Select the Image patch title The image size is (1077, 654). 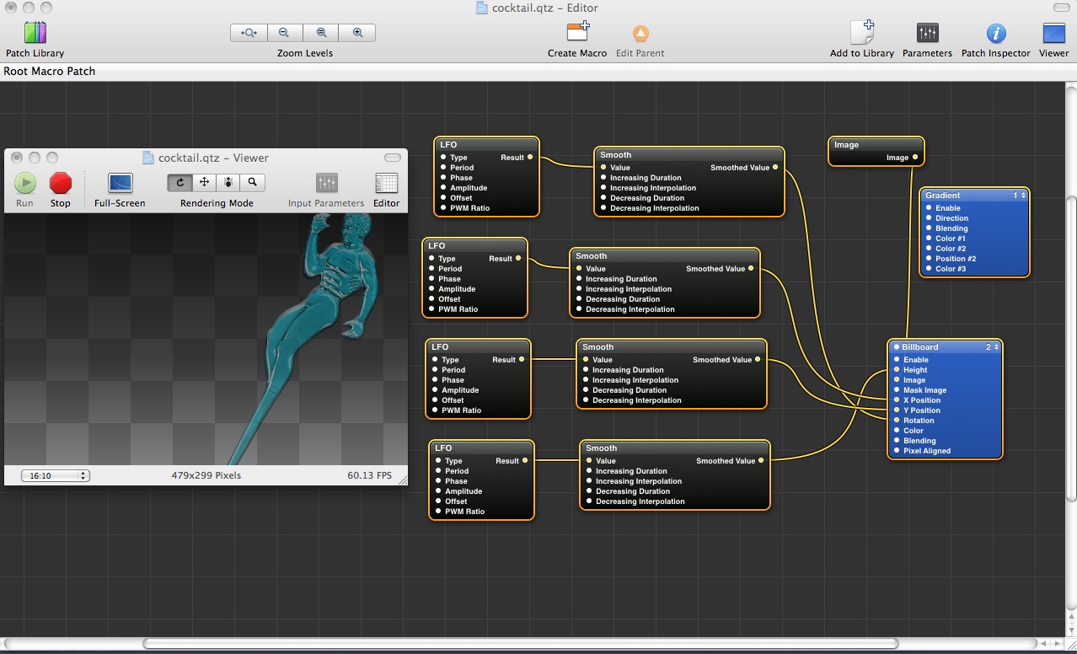pos(846,145)
